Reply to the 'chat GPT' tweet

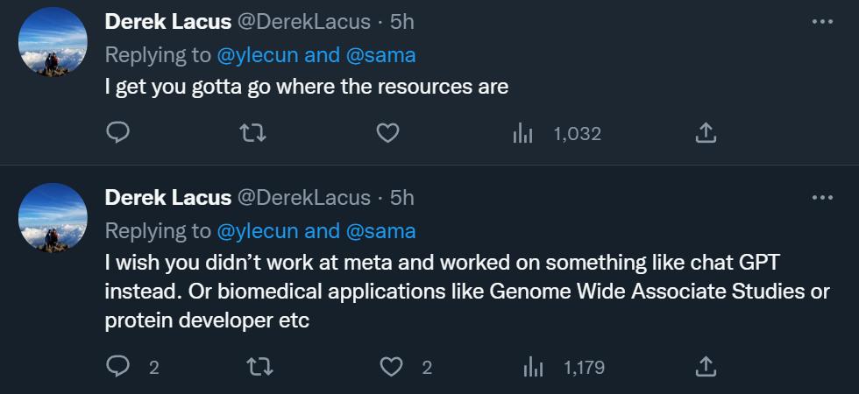[x=118, y=367]
